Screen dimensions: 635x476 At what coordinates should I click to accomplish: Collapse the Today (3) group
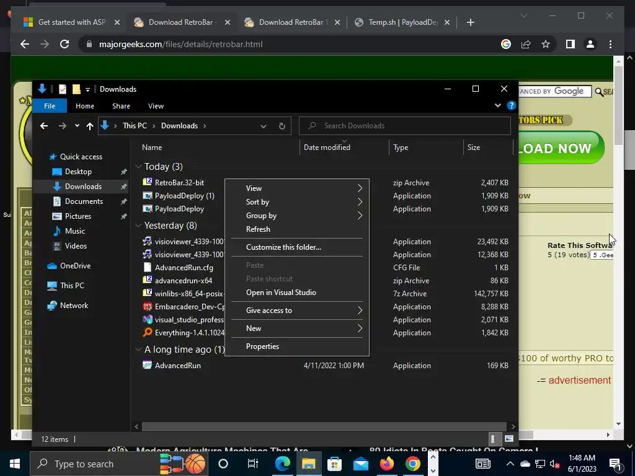click(138, 166)
